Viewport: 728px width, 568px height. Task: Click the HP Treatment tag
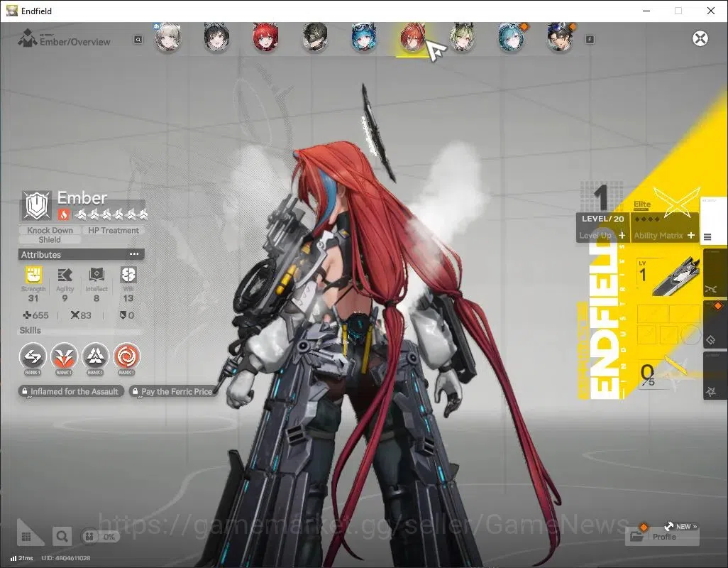[x=114, y=230]
